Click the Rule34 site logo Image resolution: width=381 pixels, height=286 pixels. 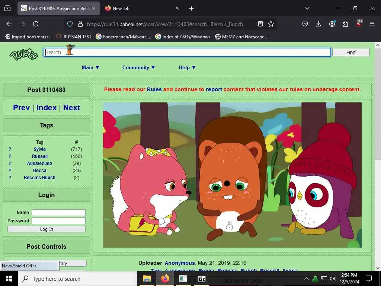coord(23,54)
